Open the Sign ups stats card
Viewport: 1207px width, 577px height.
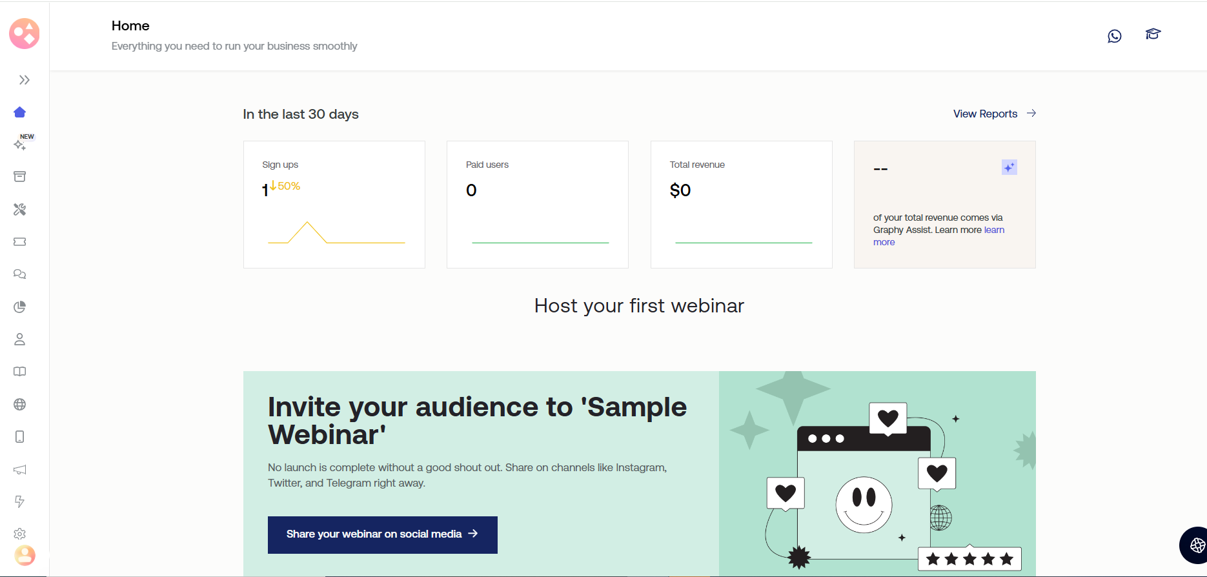[334, 204]
